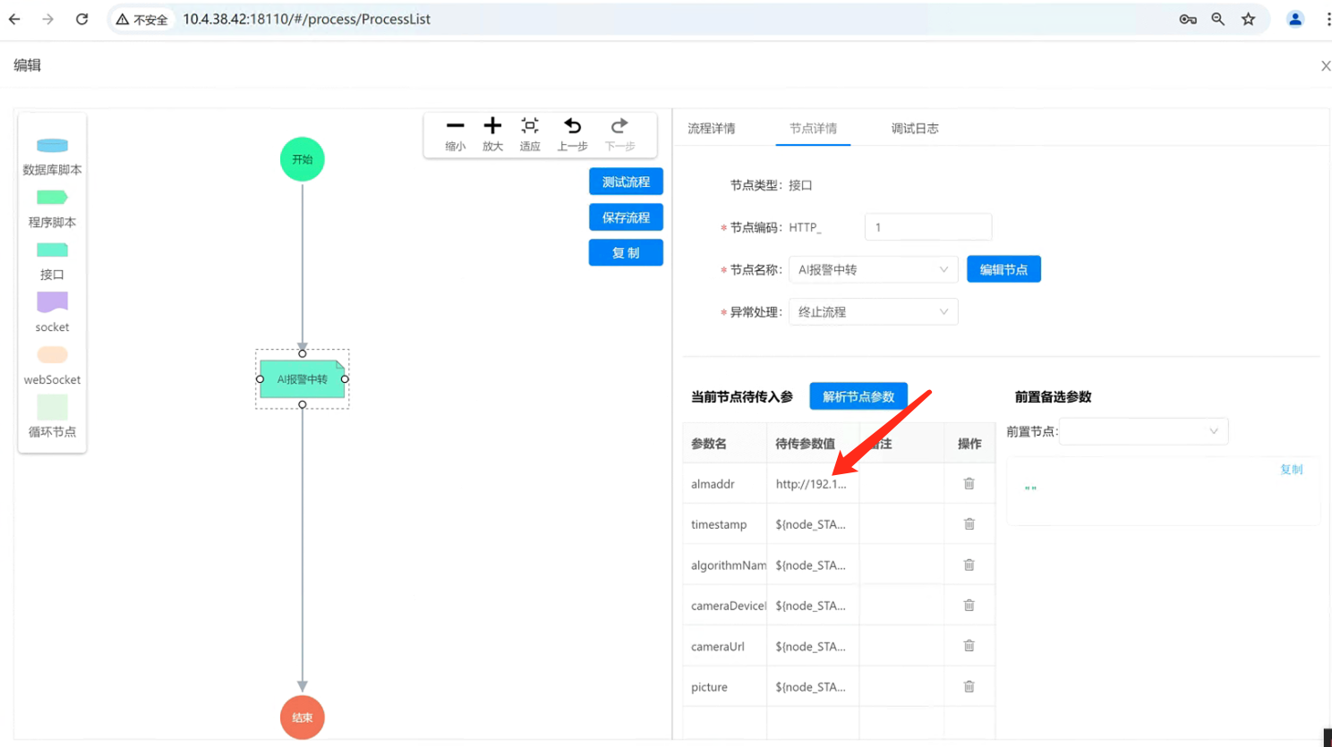Click the 缩小 zoom out icon
The width and height of the screenshot is (1332, 747).
[x=456, y=126]
